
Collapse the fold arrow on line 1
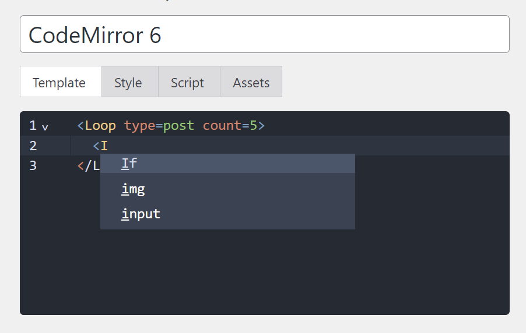[x=45, y=127]
